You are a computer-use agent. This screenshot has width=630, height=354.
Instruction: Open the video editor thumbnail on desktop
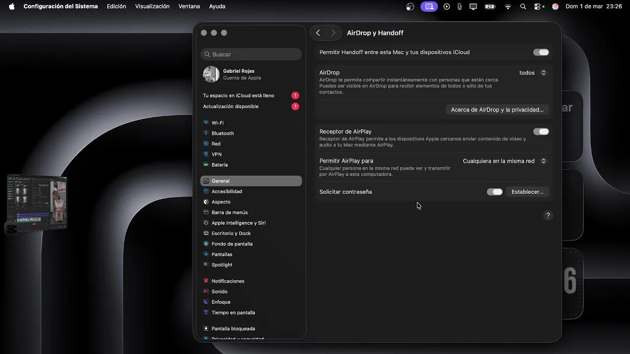point(37,203)
